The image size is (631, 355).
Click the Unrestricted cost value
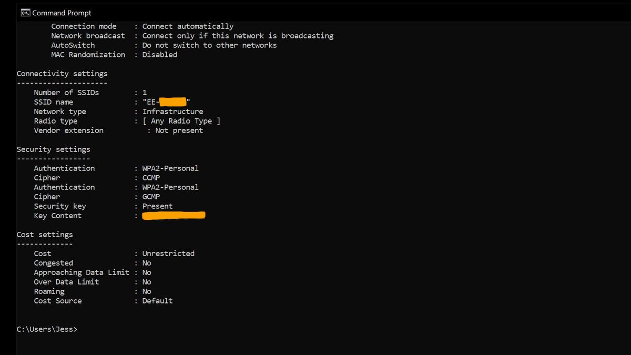point(168,253)
